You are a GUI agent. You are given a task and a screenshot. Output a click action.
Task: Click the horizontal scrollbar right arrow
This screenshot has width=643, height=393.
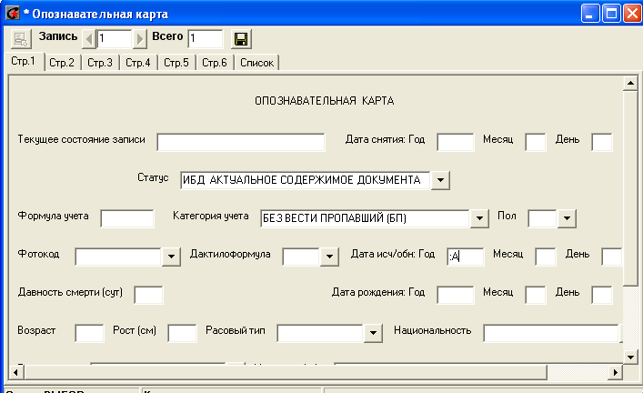615,372
